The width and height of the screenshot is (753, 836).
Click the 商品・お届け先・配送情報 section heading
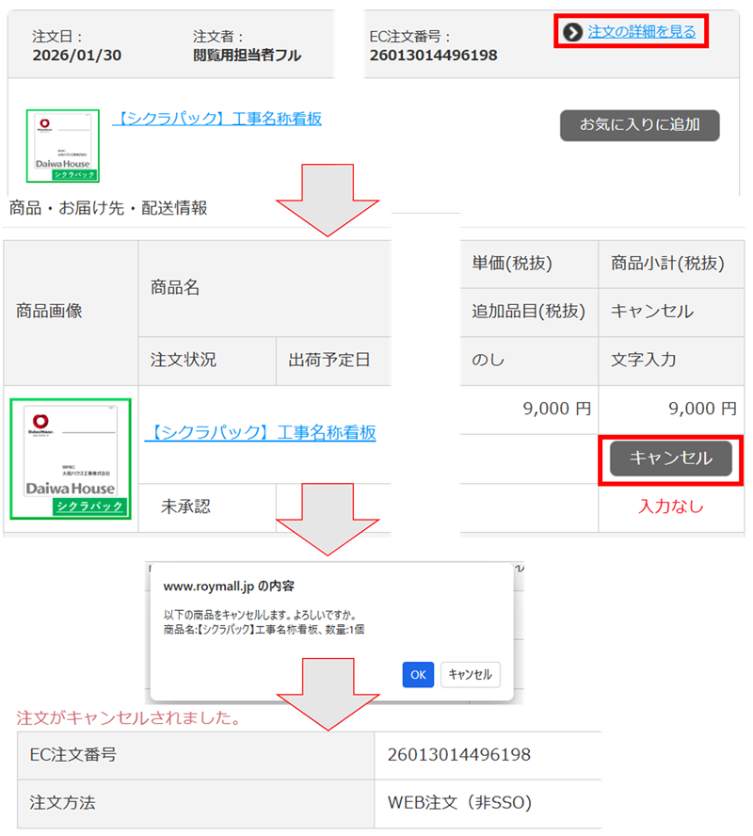(x=108, y=208)
